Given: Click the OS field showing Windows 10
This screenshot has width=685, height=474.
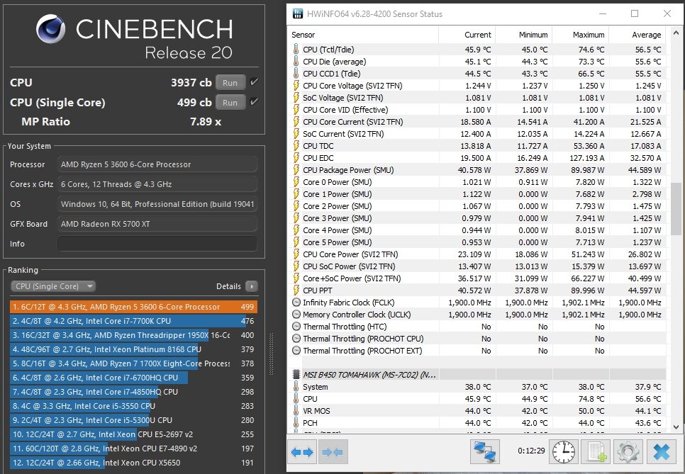Looking at the screenshot, I should (157, 204).
